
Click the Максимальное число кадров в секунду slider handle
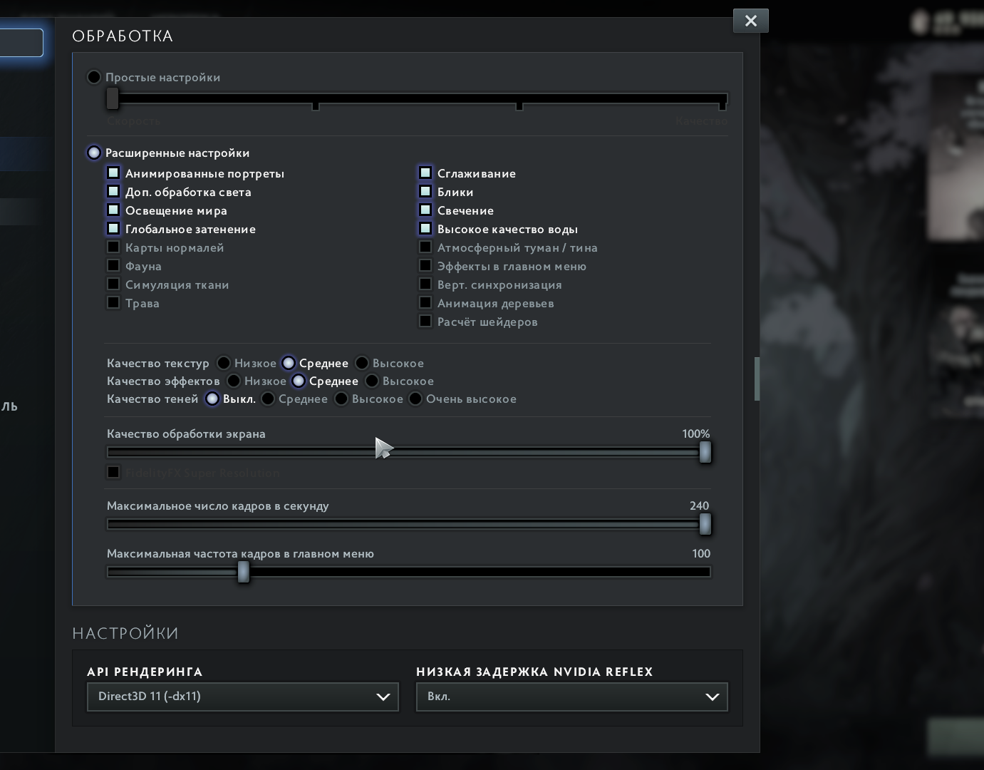tap(705, 524)
